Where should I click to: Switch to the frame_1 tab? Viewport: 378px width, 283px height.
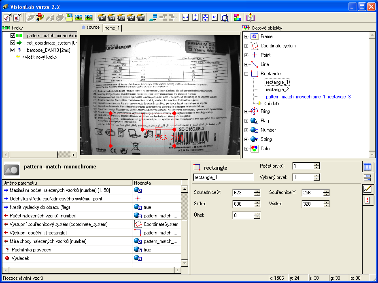[112, 28]
